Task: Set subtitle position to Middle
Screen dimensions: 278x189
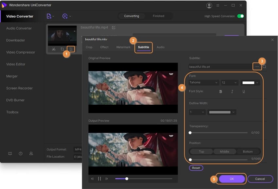Action: (224, 152)
